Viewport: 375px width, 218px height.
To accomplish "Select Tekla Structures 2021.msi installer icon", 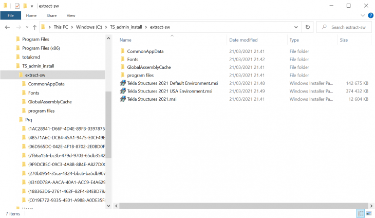I will coord(123,99).
